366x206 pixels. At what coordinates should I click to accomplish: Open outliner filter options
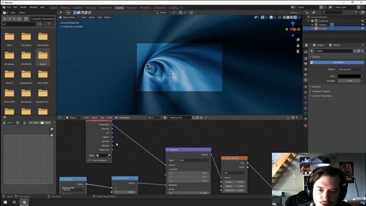(x=357, y=12)
